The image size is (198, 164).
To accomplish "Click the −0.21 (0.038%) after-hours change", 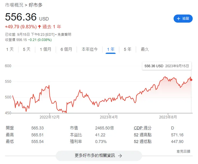I will pos(40,40).
